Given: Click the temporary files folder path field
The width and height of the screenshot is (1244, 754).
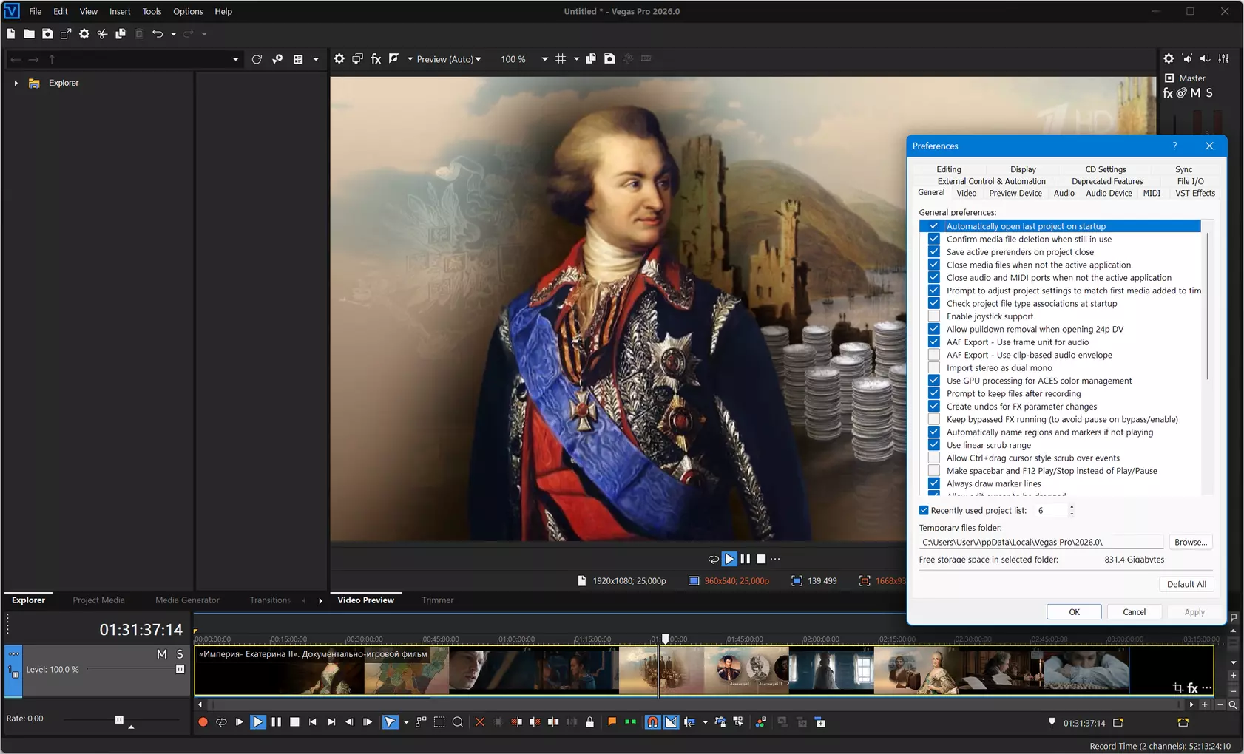Looking at the screenshot, I should [1041, 542].
